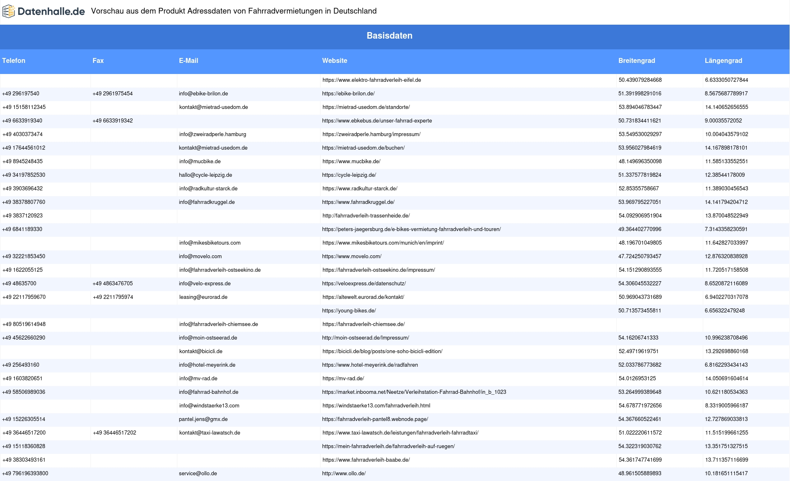The image size is (790, 481).
Task: Click the Längengrad column header
Action: [x=723, y=61]
